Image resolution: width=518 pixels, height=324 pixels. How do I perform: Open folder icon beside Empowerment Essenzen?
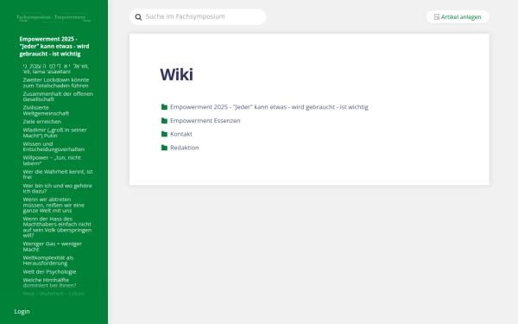(164, 121)
